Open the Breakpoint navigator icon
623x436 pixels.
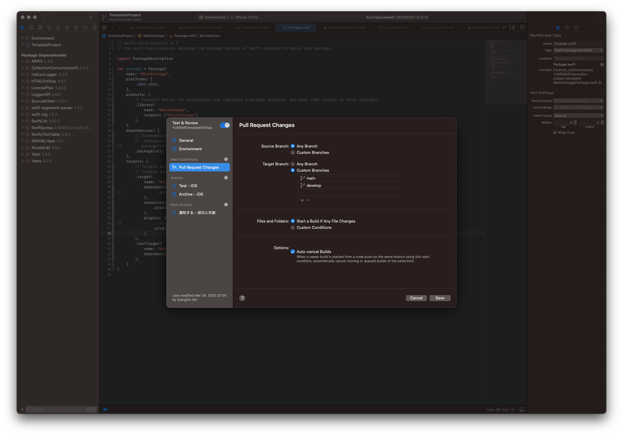pos(85,27)
